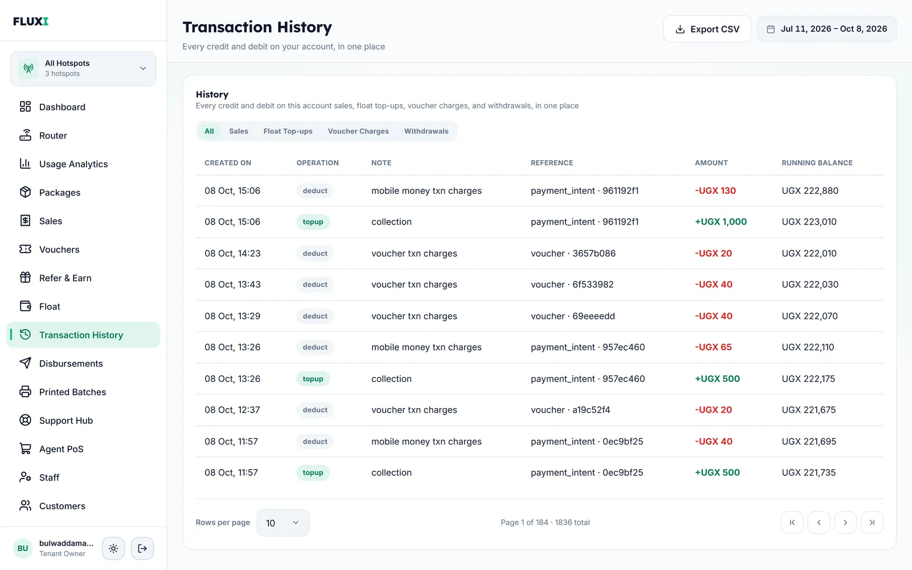Show the Withdrawals tab
The height and width of the screenshot is (570, 912).
point(426,131)
